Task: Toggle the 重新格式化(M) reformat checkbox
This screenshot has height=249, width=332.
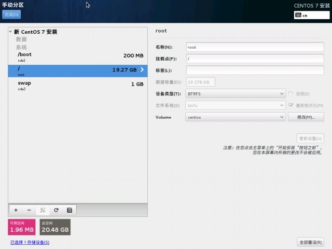Action: tap(290, 105)
